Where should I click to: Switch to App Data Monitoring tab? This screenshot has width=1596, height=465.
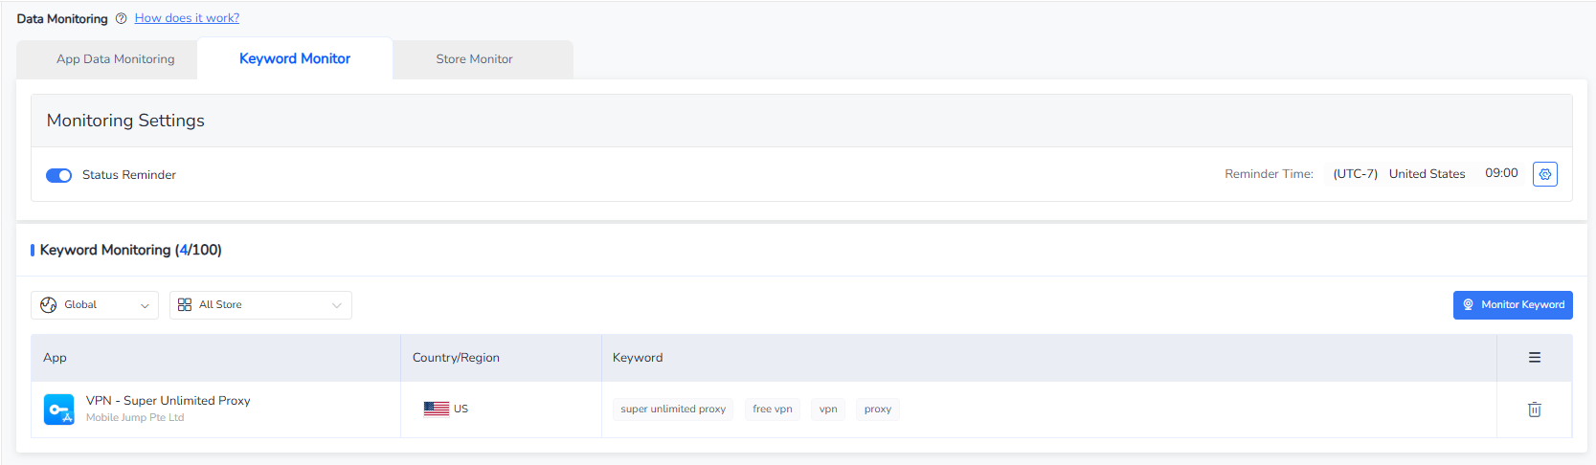pos(116,59)
